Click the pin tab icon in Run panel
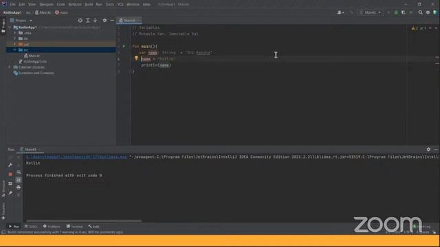The image size is (440, 247). [x=10, y=193]
